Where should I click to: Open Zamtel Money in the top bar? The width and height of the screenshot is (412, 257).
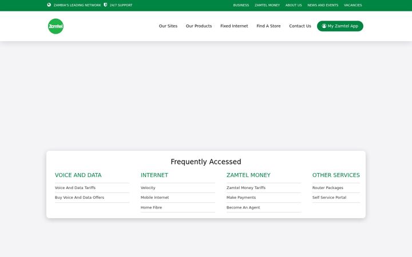click(x=267, y=5)
